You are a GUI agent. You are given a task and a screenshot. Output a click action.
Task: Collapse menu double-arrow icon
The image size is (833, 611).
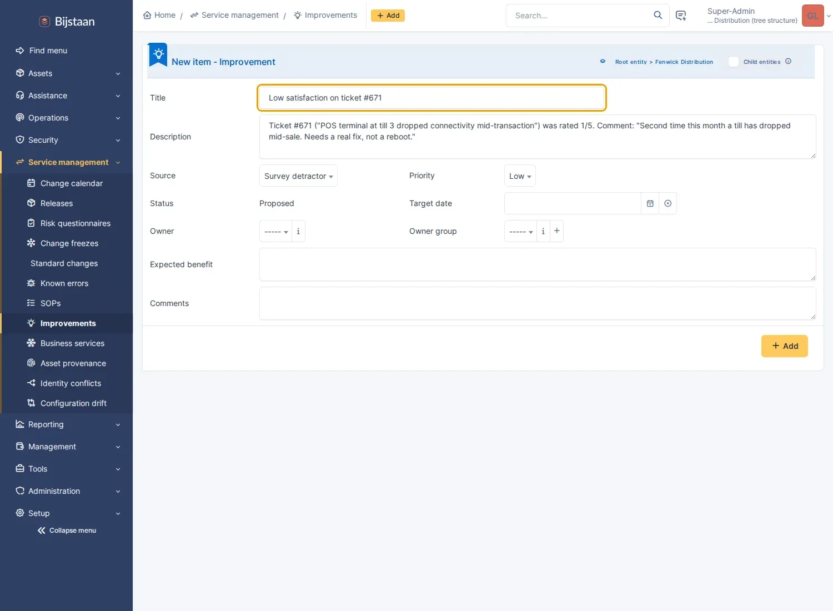click(41, 530)
